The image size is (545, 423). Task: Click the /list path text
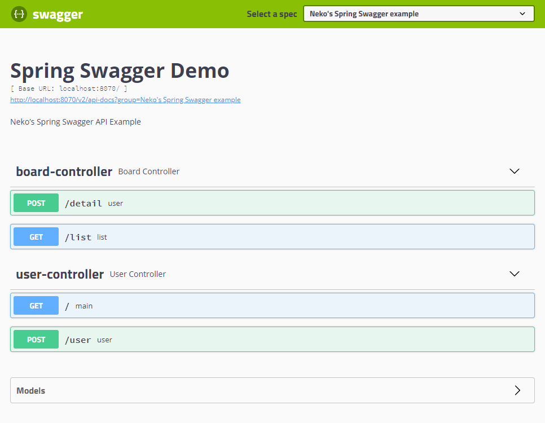78,237
